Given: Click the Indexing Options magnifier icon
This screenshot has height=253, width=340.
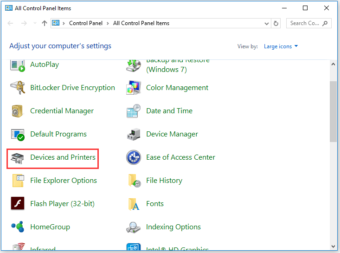Looking at the screenshot, I should pos(134,227).
